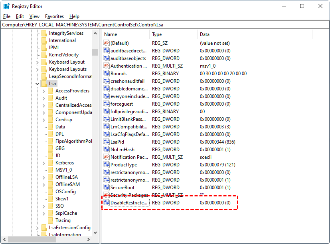Open the View menu
The image size is (330, 244).
pyautogui.click(x=34, y=16)
